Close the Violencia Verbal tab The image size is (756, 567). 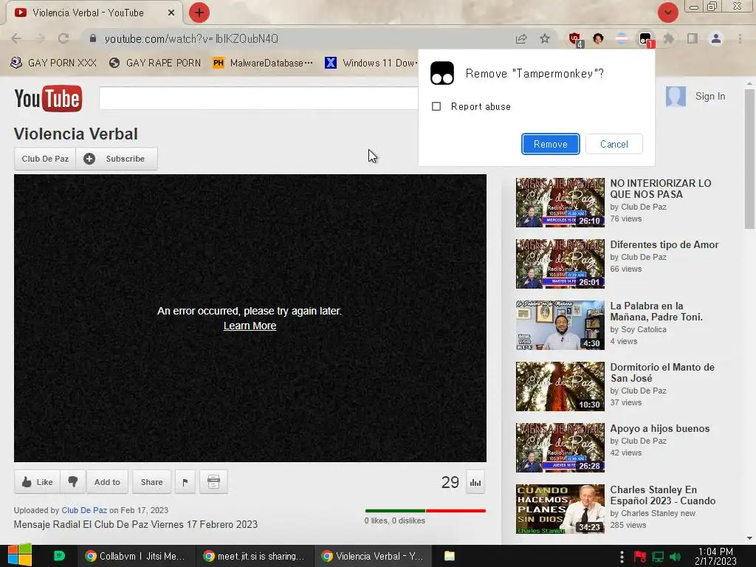171,13
